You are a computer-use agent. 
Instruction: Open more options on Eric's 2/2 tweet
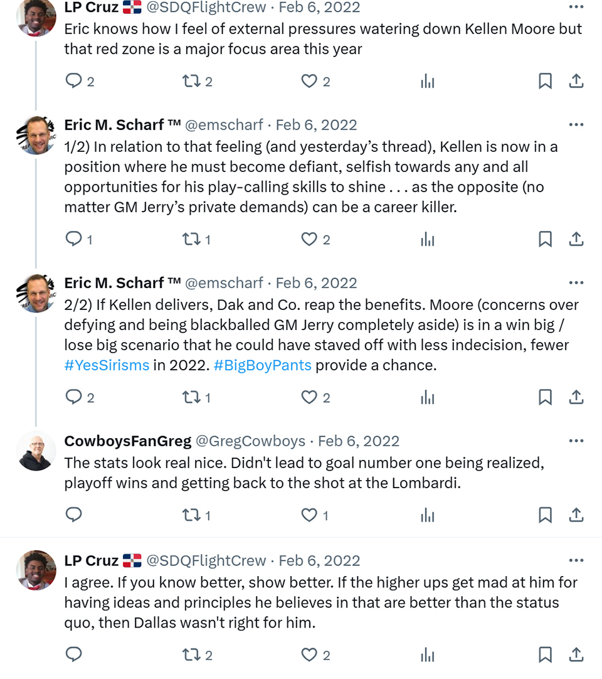(576, 283)
